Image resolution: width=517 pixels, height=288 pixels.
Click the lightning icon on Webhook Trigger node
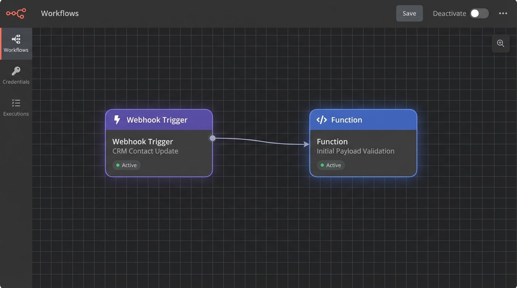(x=117, y=120)
